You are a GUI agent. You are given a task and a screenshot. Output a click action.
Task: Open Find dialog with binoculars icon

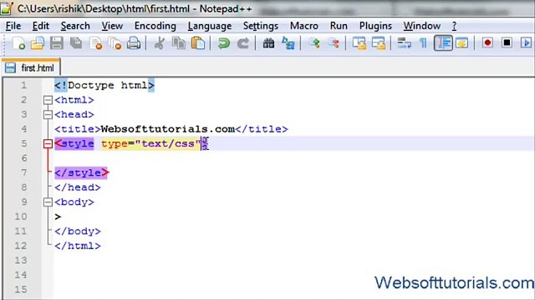point(268,43)
